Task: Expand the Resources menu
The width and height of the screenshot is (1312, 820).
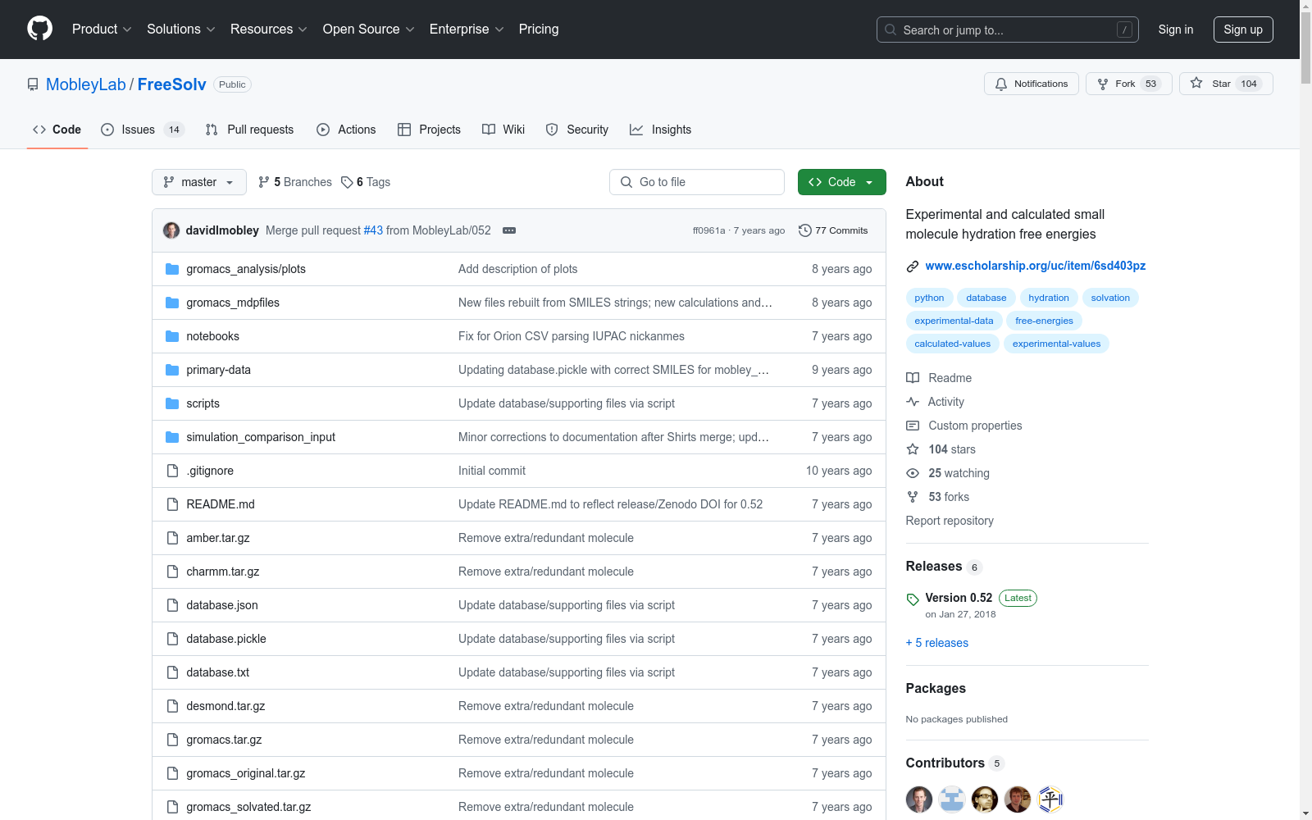Action: 269,29
